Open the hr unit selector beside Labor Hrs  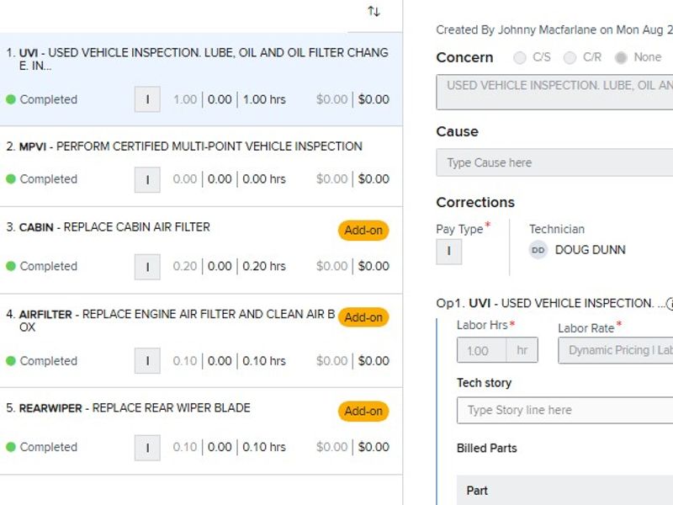click(x=522, y=351)
